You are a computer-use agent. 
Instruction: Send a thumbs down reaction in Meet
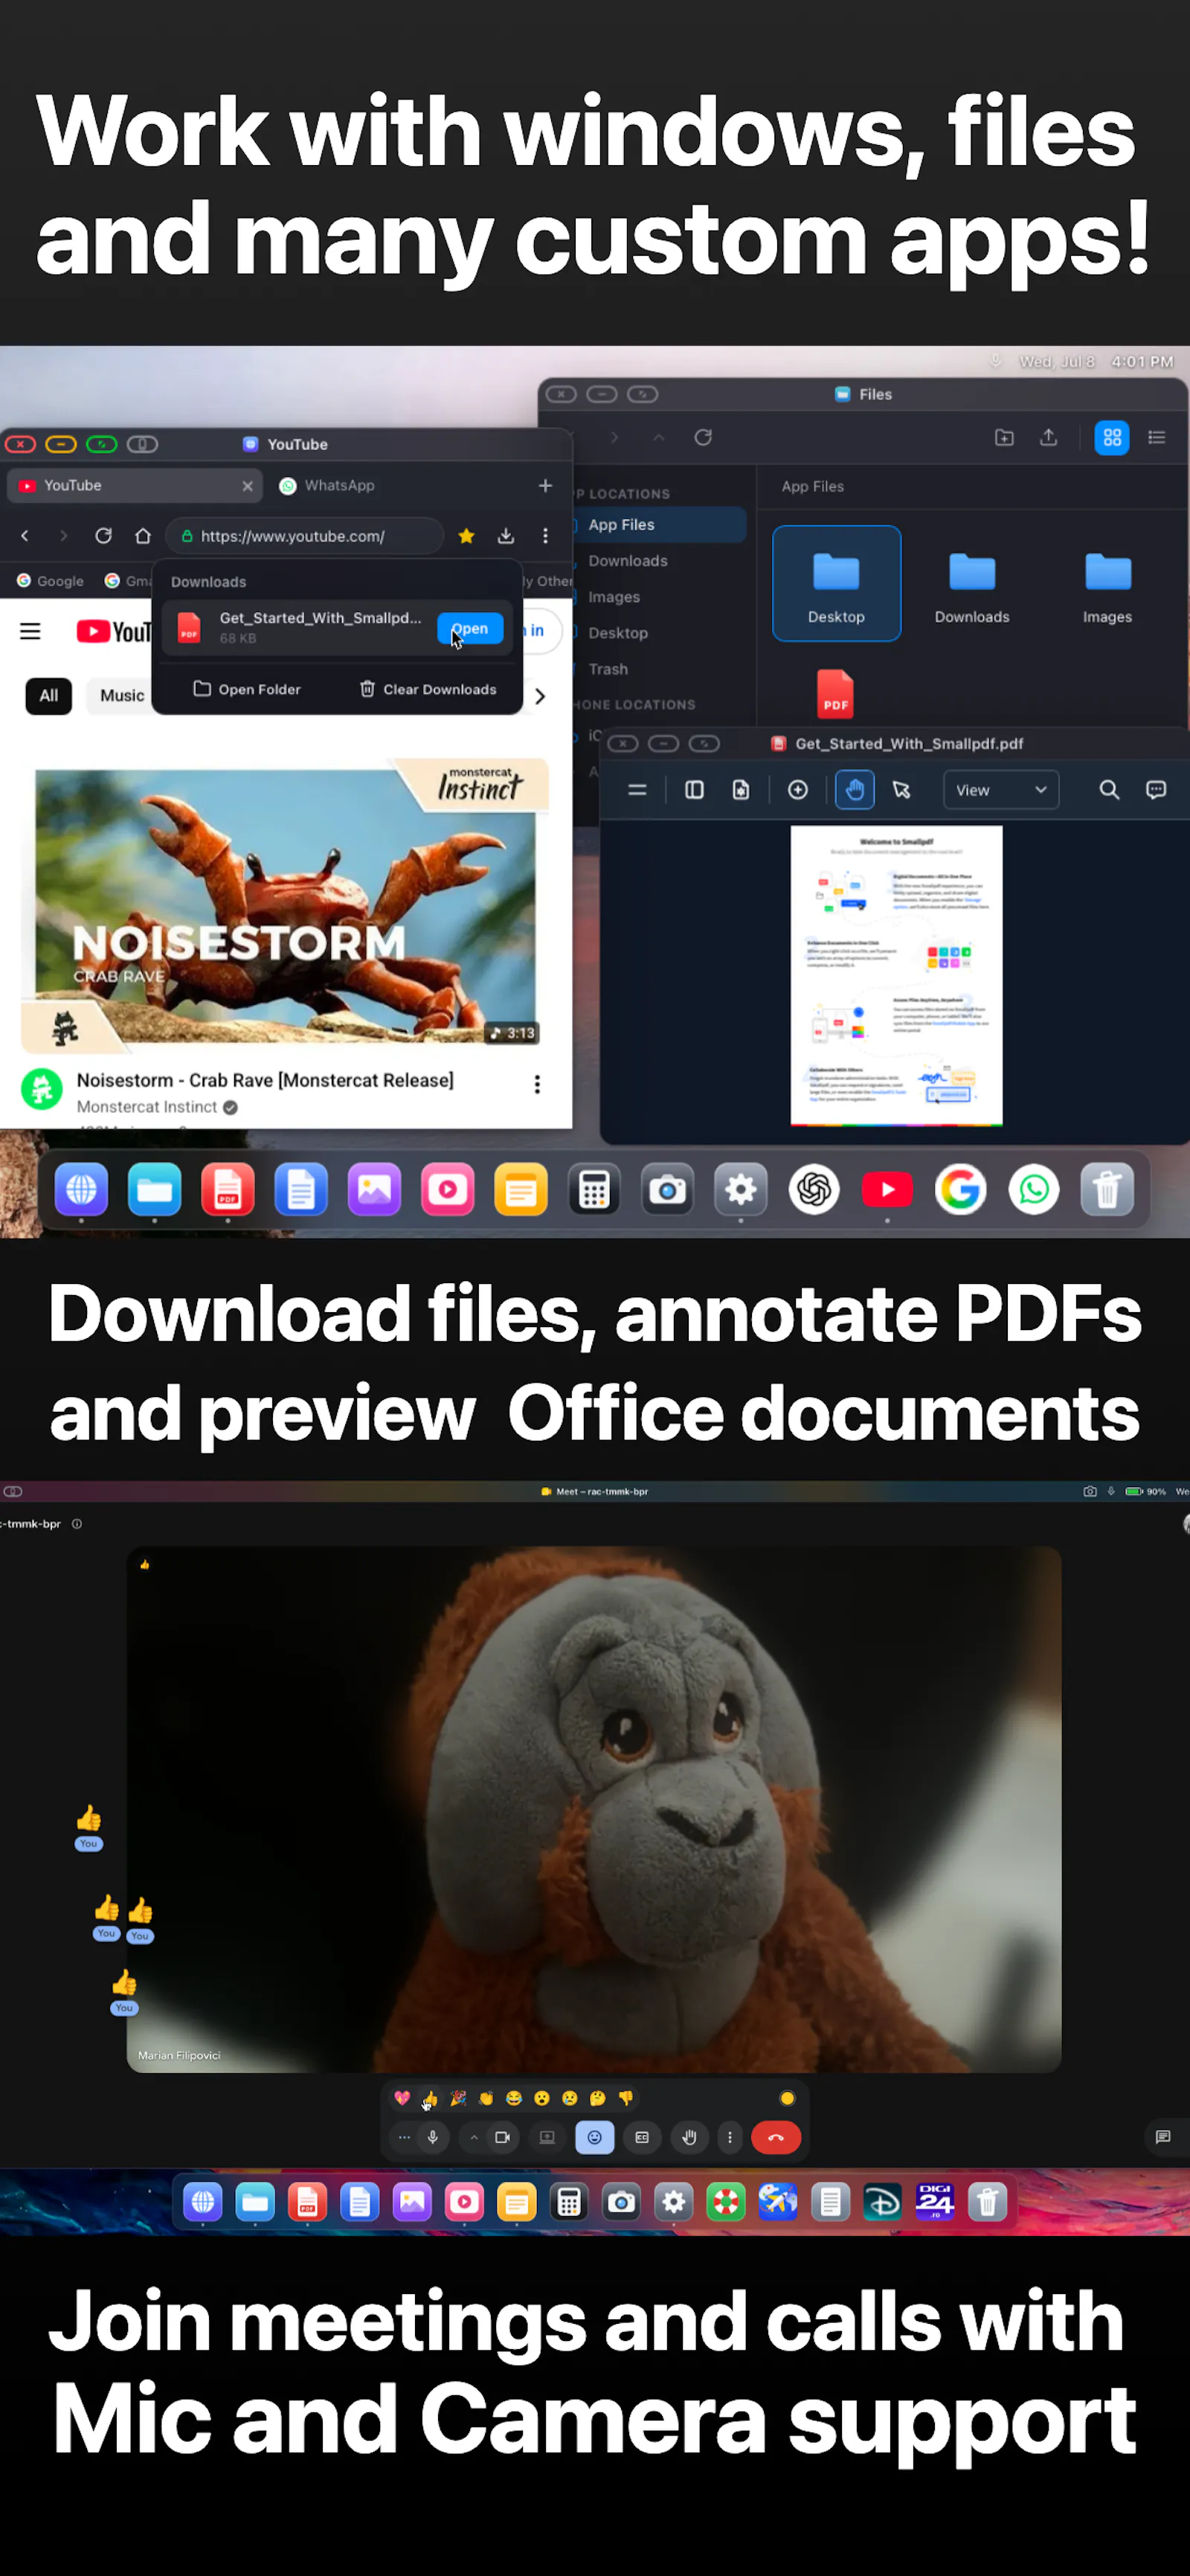[626, 2098]
